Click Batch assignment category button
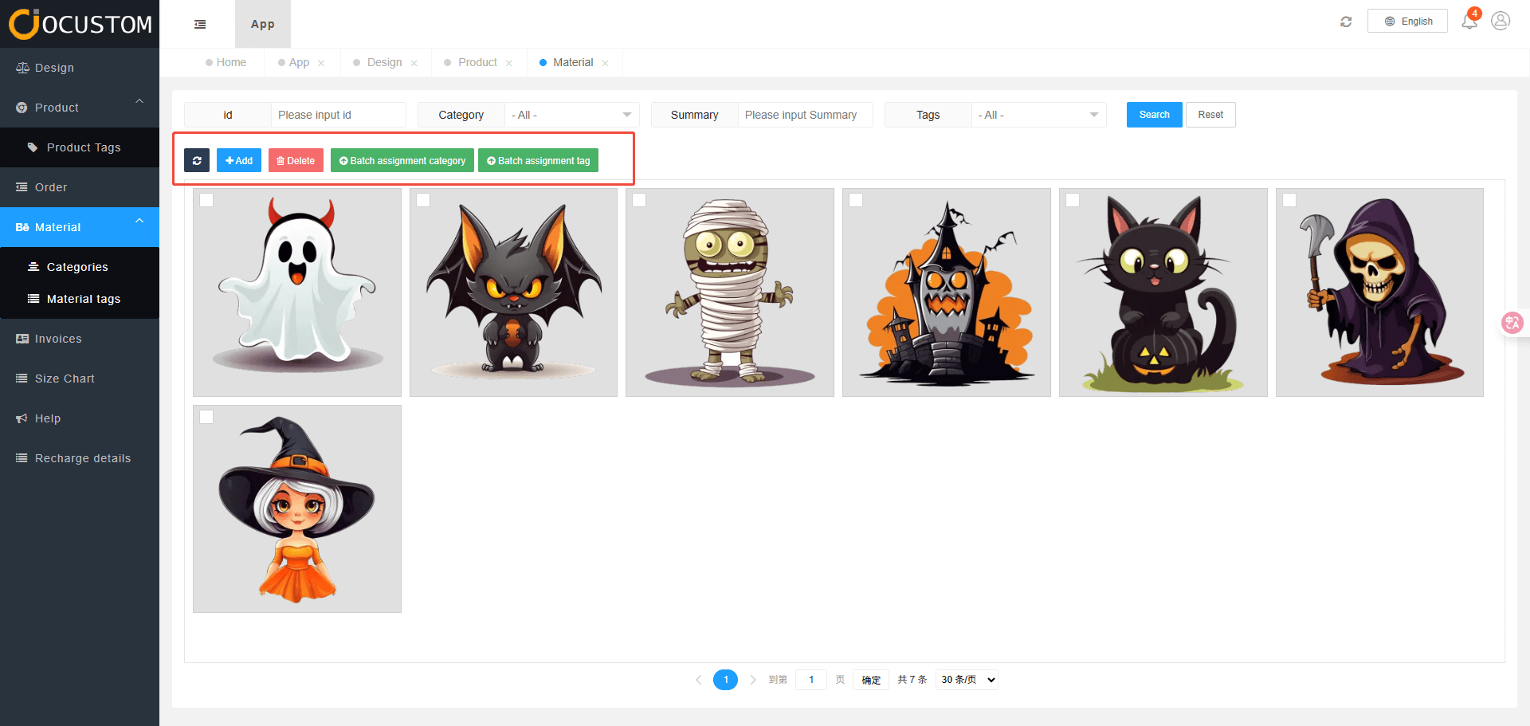 tap(402, 160)
